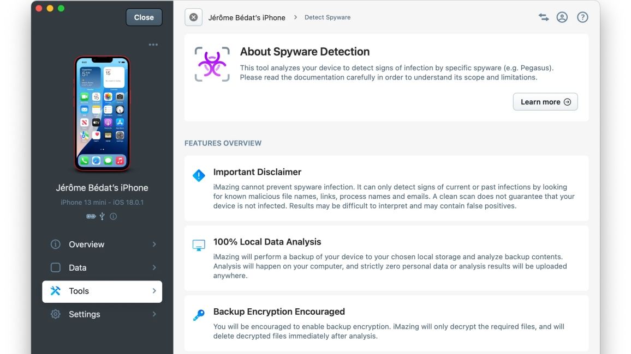Click the About Spyware Detection heading
Viewport: 631px width, 354px height.
[305, 52]
